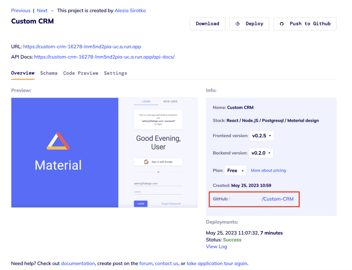Click the NEW USER tab in preview

(170, 102)
